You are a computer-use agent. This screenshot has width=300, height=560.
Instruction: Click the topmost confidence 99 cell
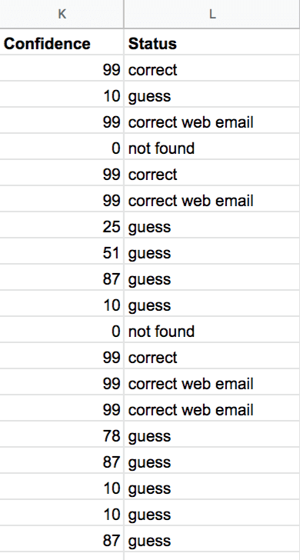point(62,68)
